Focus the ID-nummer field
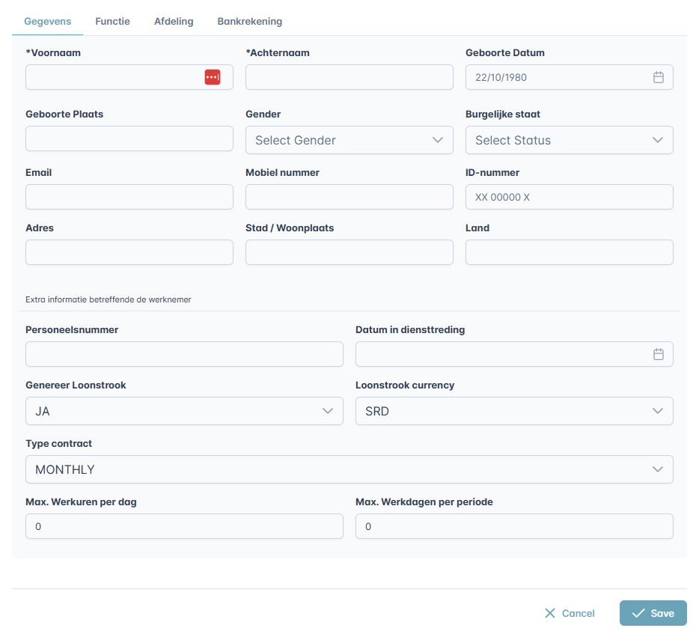This screenshot has width=699, height=637. [x=570, y=197]
